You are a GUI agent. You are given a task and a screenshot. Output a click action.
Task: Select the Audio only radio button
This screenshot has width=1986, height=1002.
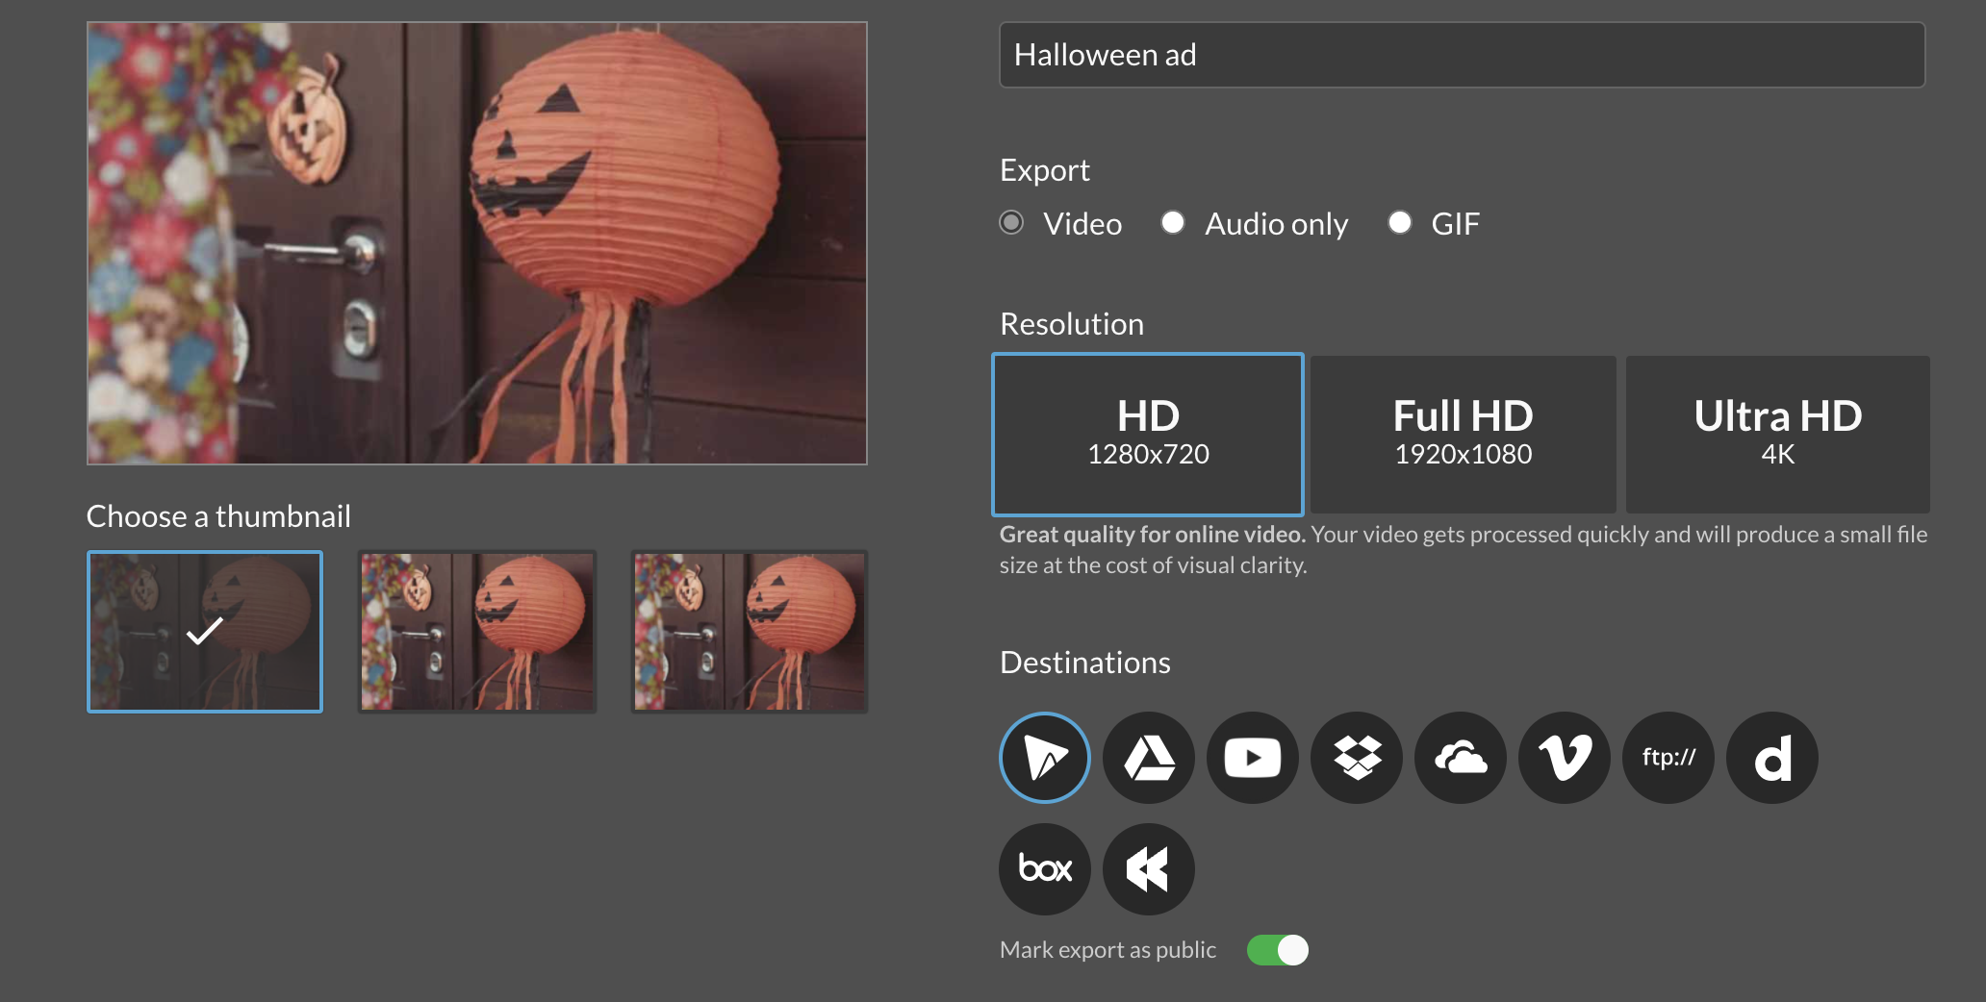pyautogui.click(x=1172, y=223)
